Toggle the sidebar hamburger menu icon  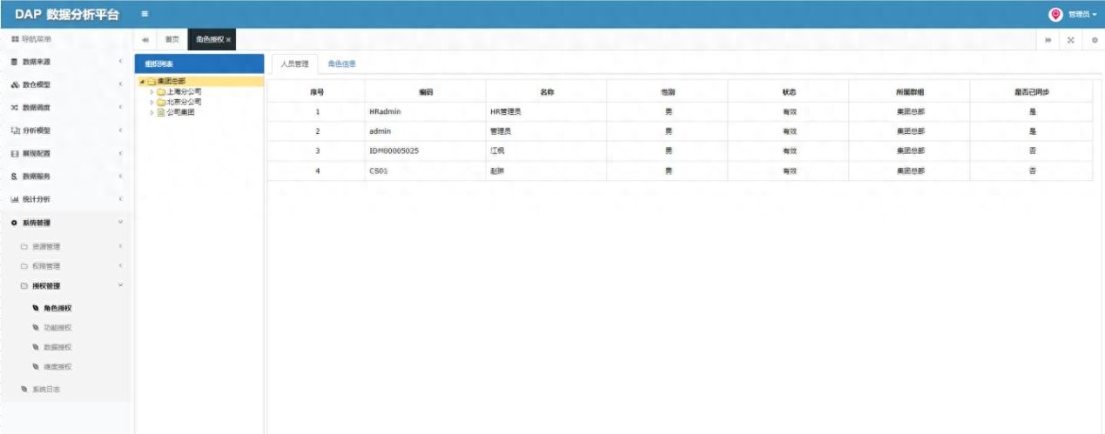(x=145, y=14)
